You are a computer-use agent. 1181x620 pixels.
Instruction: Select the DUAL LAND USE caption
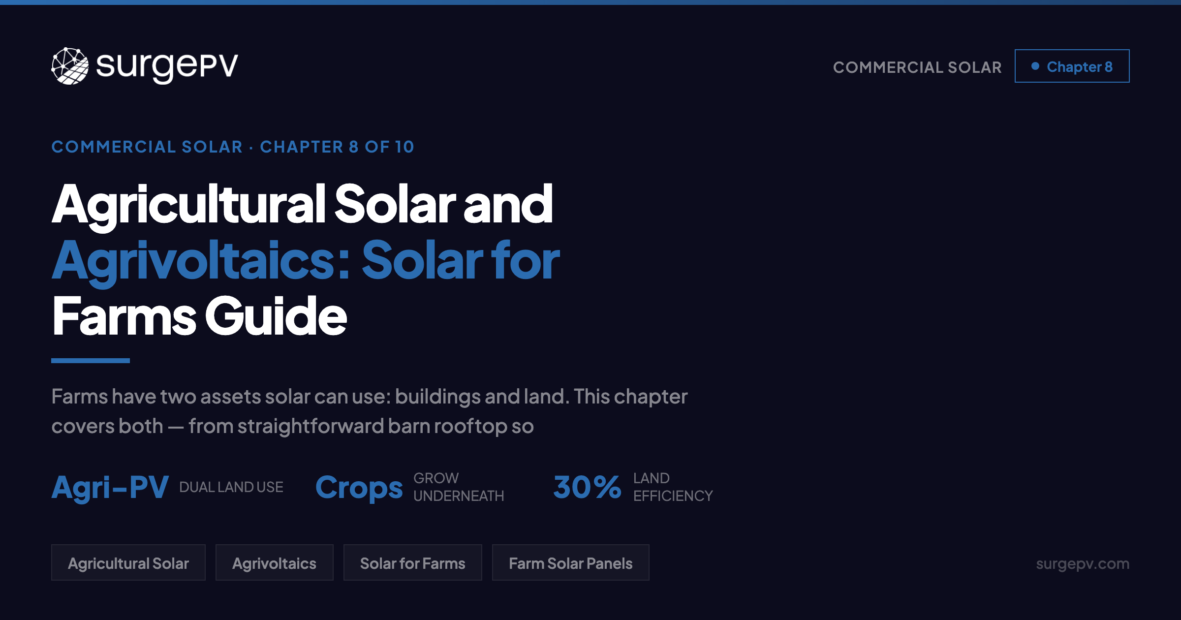(232, 487)
